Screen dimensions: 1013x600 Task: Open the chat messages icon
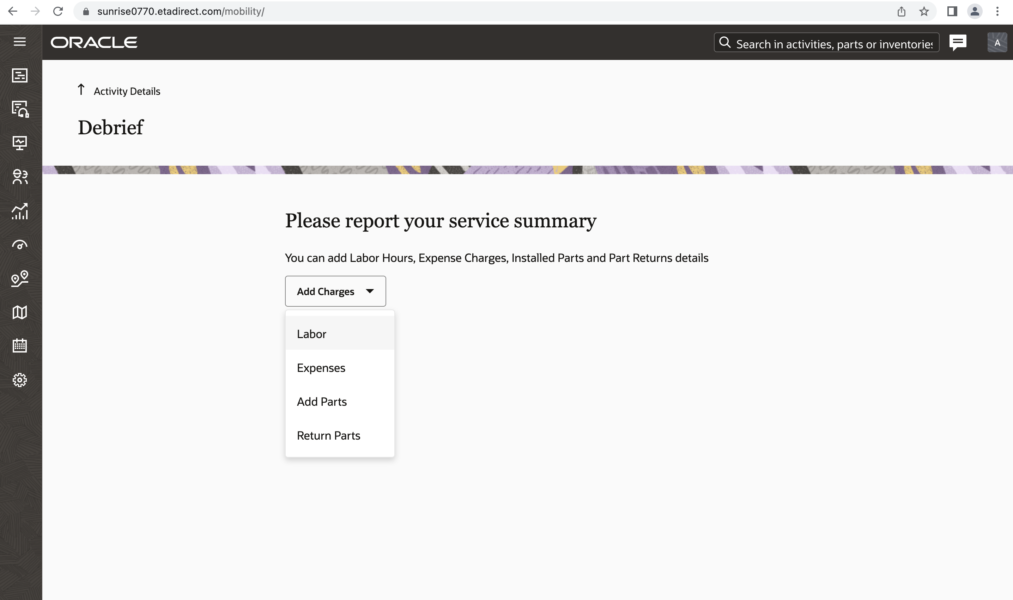tap(958, 42)
